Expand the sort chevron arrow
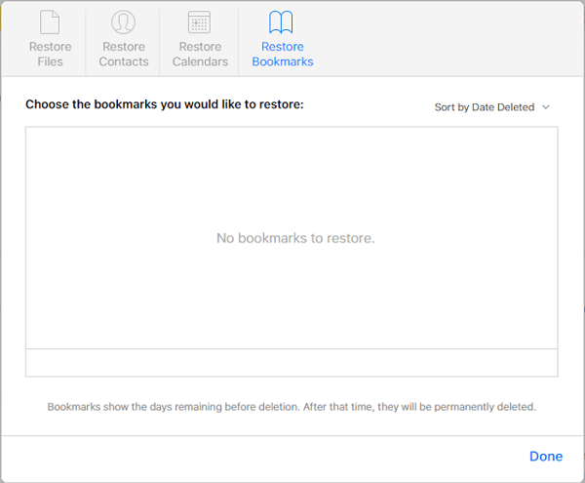Screen dimensions: 585x483 pos(546,107)
